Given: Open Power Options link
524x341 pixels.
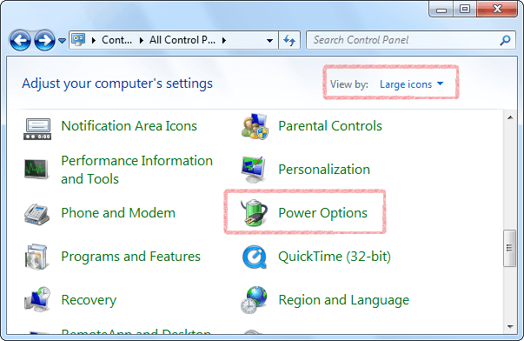Looking at the screenshot, I should (322, 213).
